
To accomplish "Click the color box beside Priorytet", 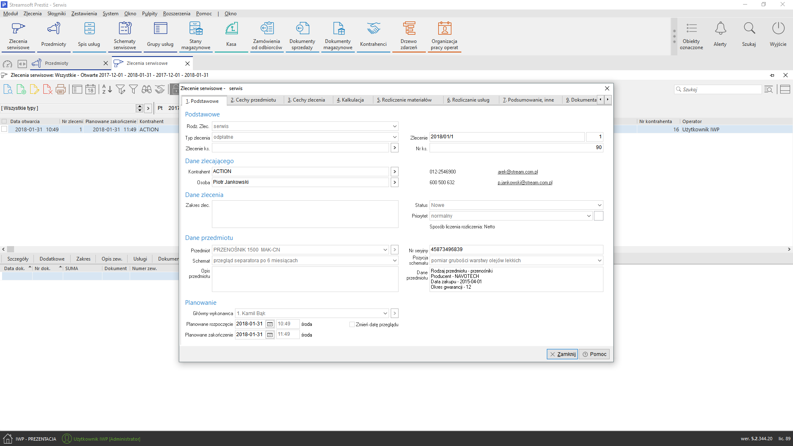I will click(598, 216).
